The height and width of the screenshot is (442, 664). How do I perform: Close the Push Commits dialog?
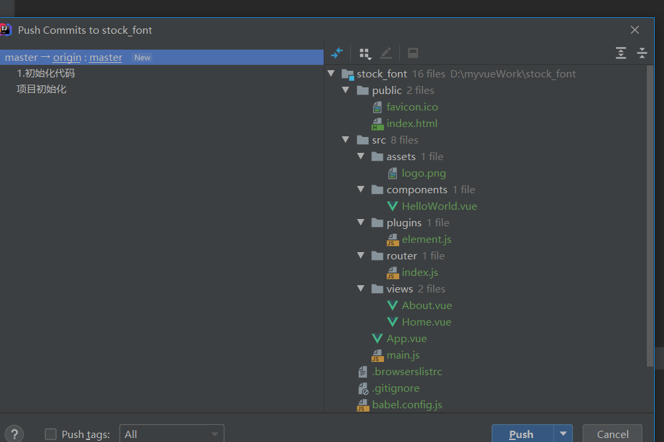[x=635, y=30]
